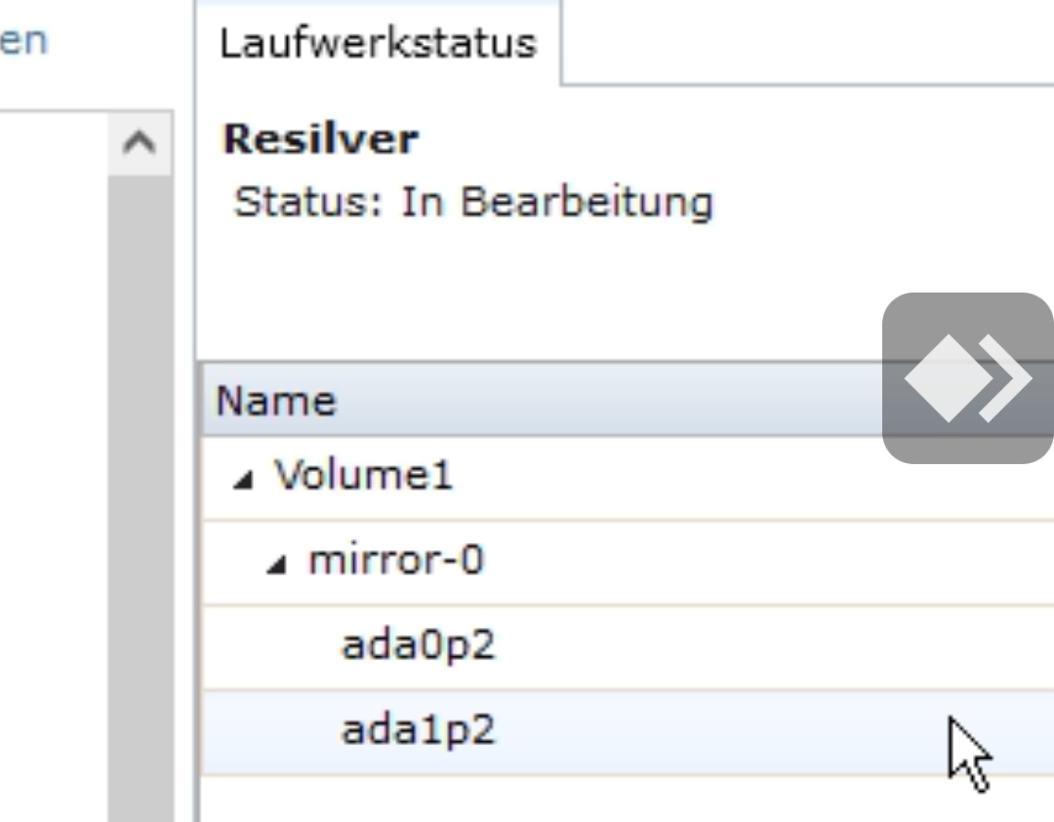Viewport: 1054px width, 822px height.
Task: Select the mirror-0 entry label
Action: click(396, 560)
